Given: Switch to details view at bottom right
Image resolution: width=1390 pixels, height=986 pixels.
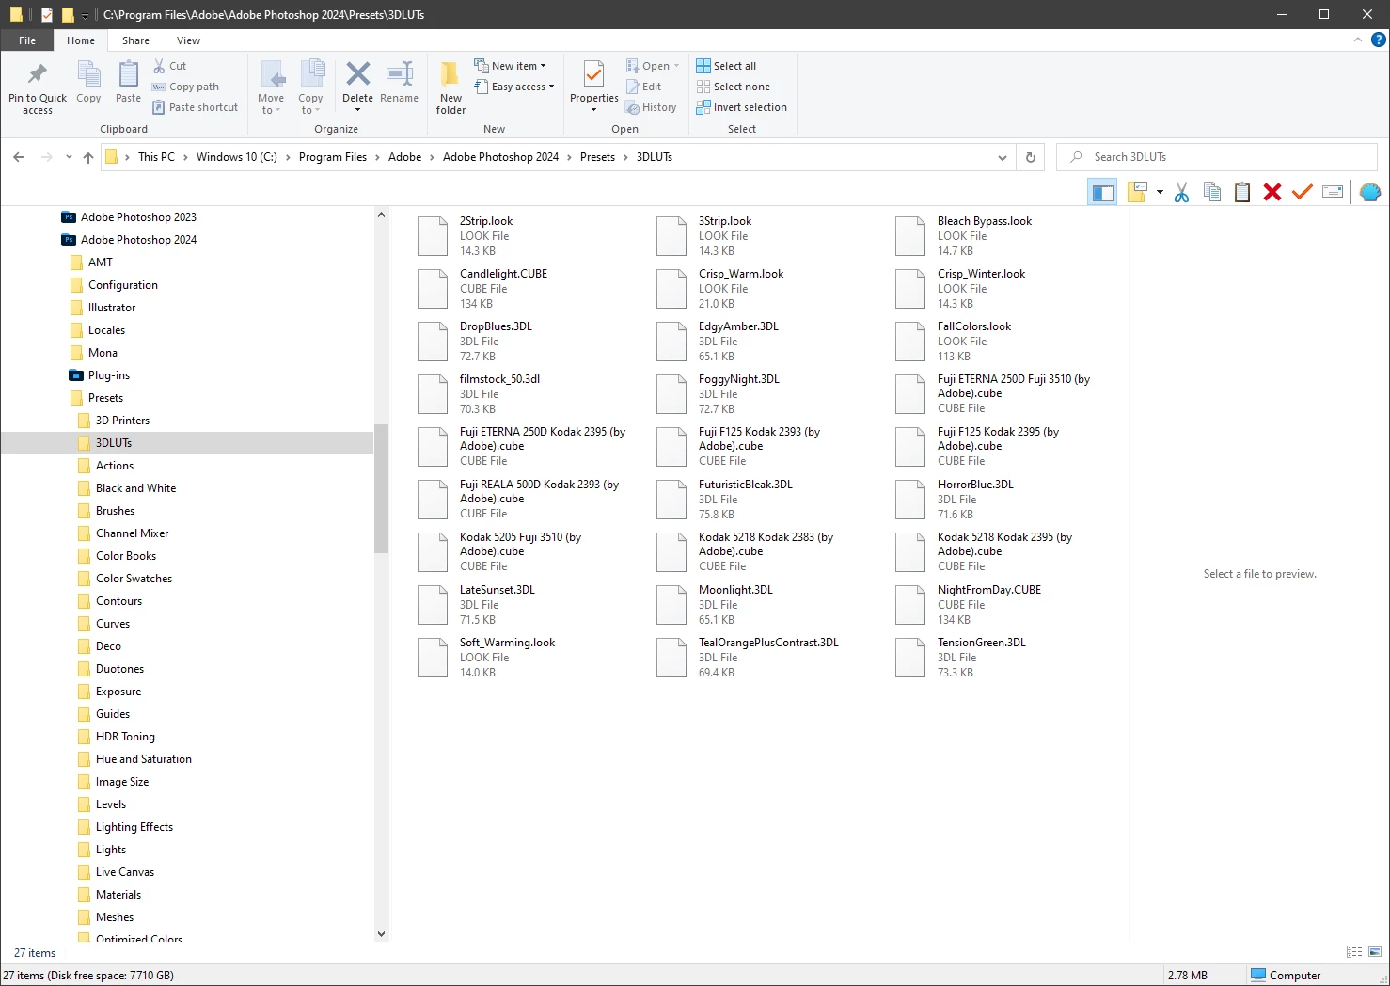Looking at the screenshot, I should click(1354, 952).
